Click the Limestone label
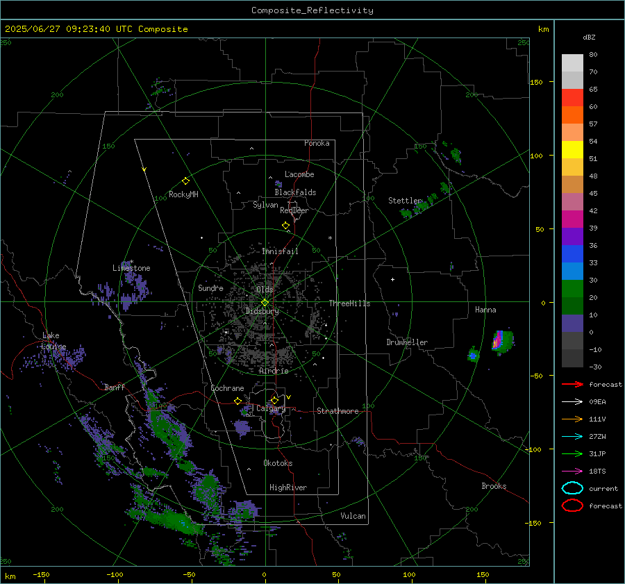This screenshot has width=625, height=584. coord(131,268)
